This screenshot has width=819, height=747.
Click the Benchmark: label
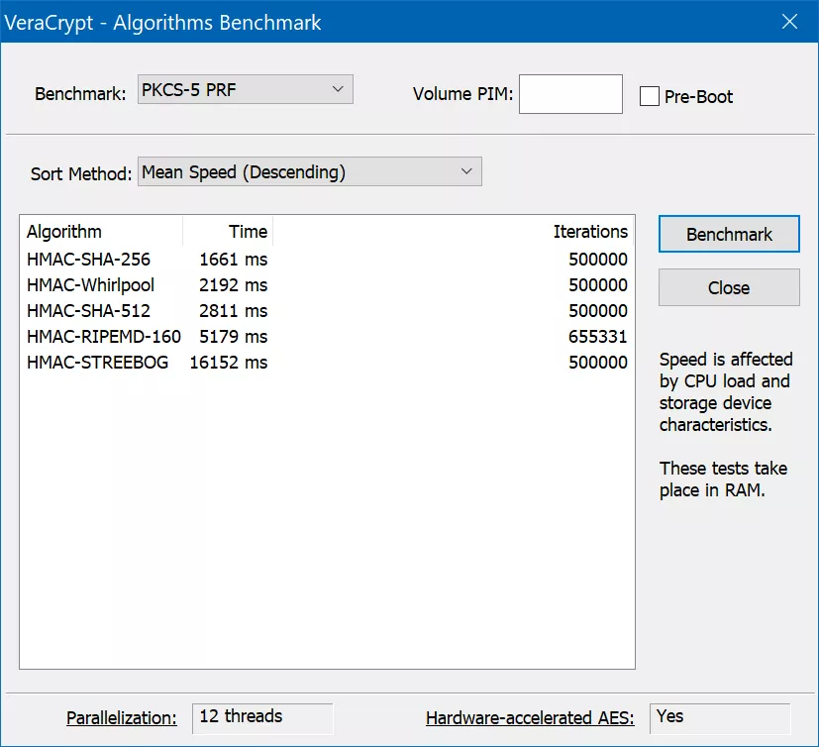pyautogui.click(x=80, y=94)
